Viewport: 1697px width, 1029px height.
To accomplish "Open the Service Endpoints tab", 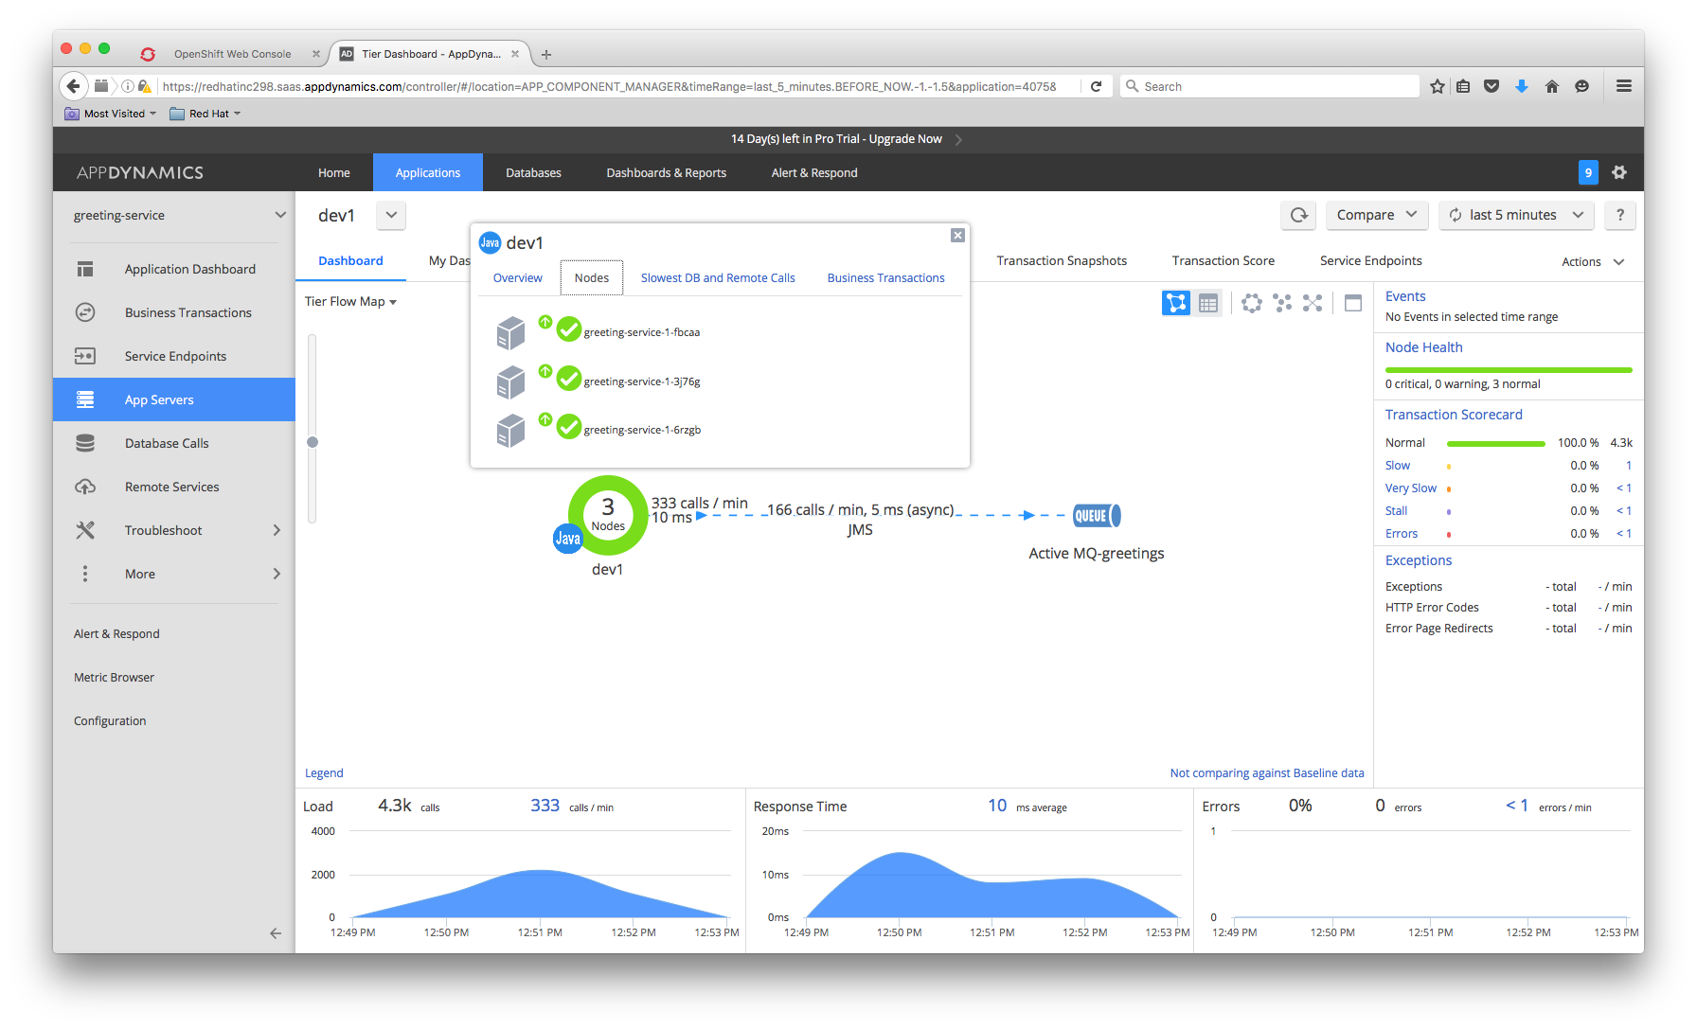I will tap(1370, 260).
